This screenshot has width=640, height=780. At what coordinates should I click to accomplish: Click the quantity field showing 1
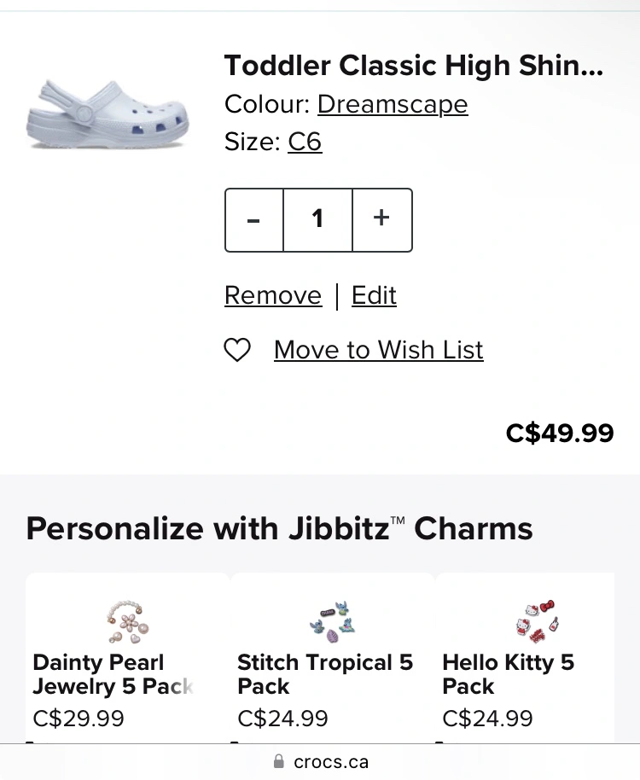coord(317,220)
